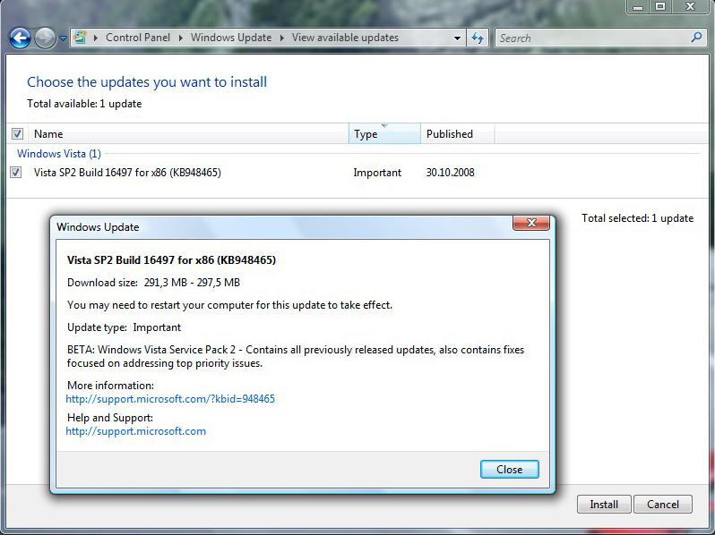Click the bold dialog update title
The image size is (715, 535).
click(x=171, y=260)
